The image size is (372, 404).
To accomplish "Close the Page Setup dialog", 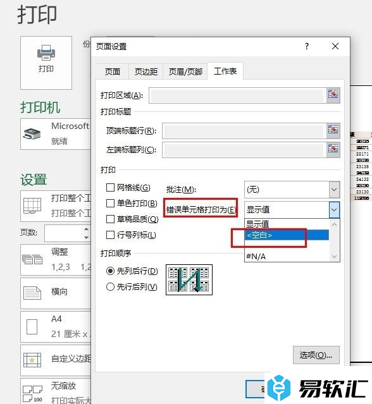I will coord(335,46).
